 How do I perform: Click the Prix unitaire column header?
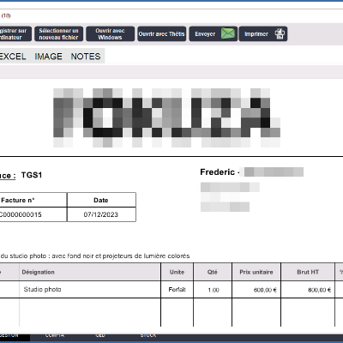coord(256,272)
